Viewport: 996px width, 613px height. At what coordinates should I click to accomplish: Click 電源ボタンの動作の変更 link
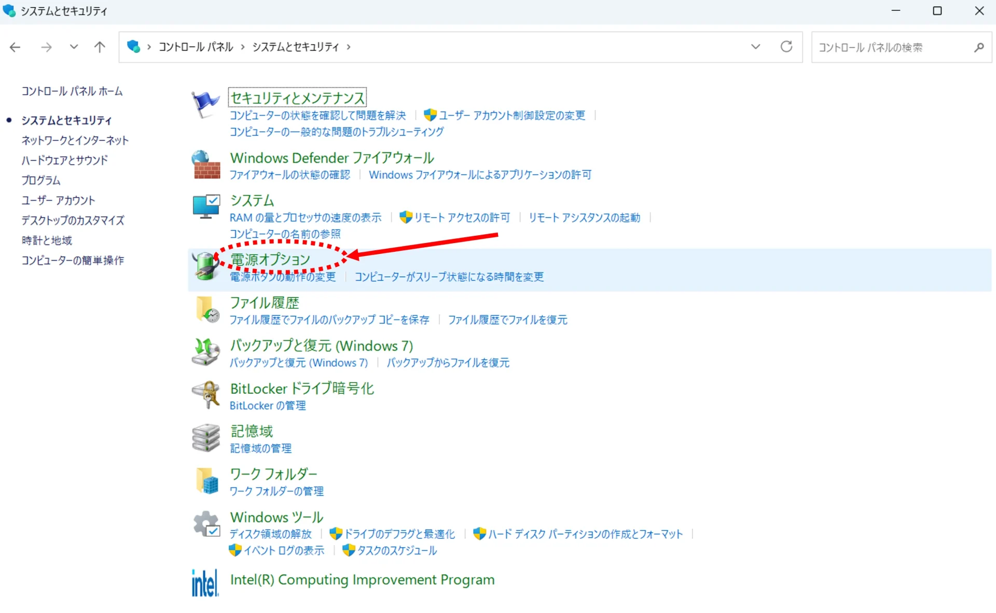283,277
